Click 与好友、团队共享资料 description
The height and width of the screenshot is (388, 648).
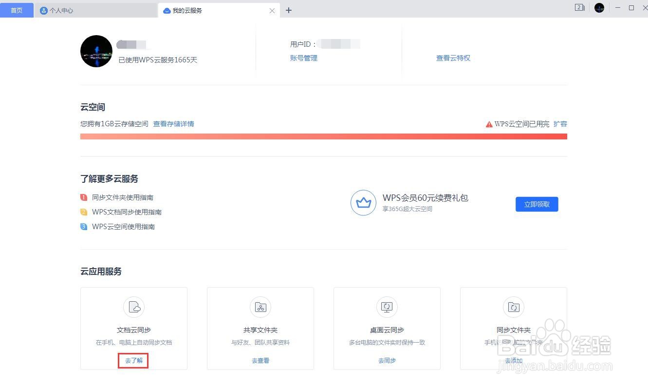(x=260, y=343)
